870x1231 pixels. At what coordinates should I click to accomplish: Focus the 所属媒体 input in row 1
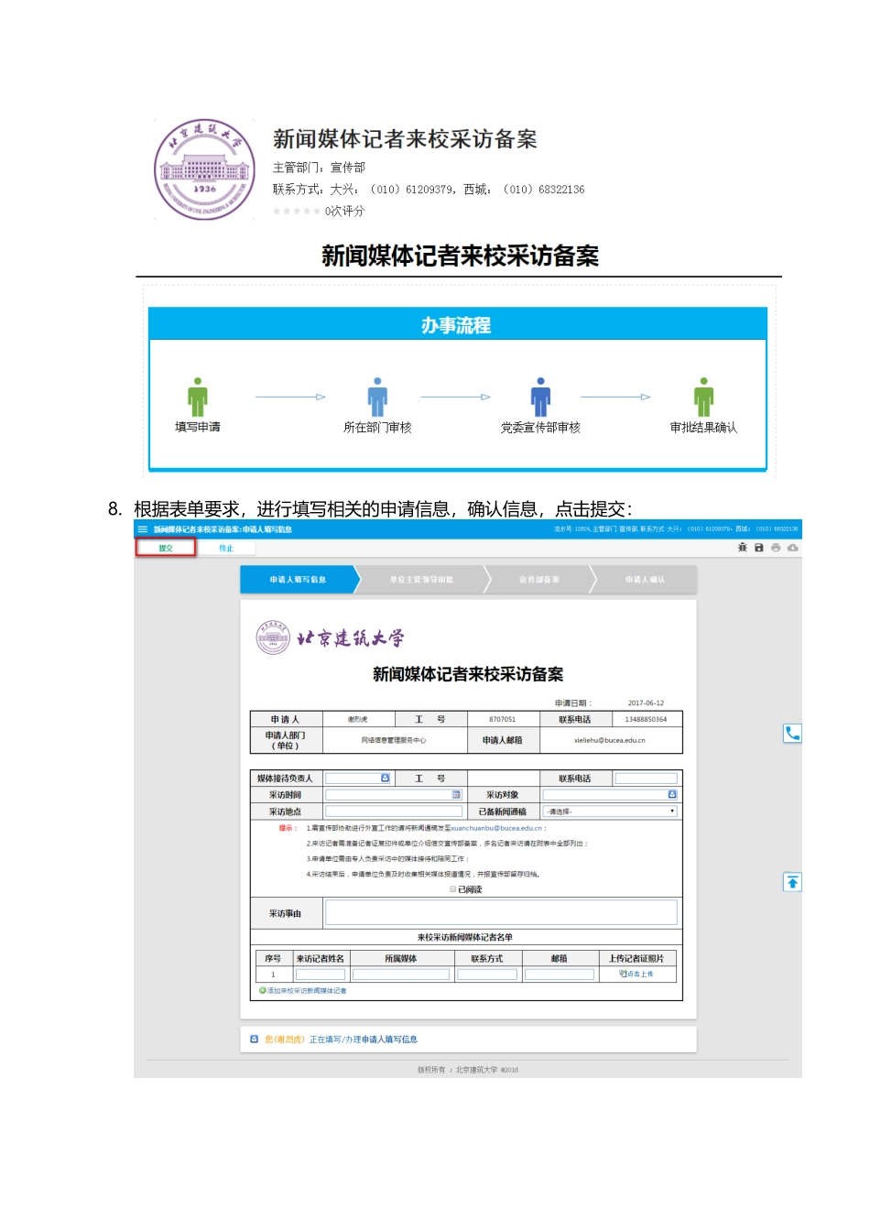click(x=401, y=975)
